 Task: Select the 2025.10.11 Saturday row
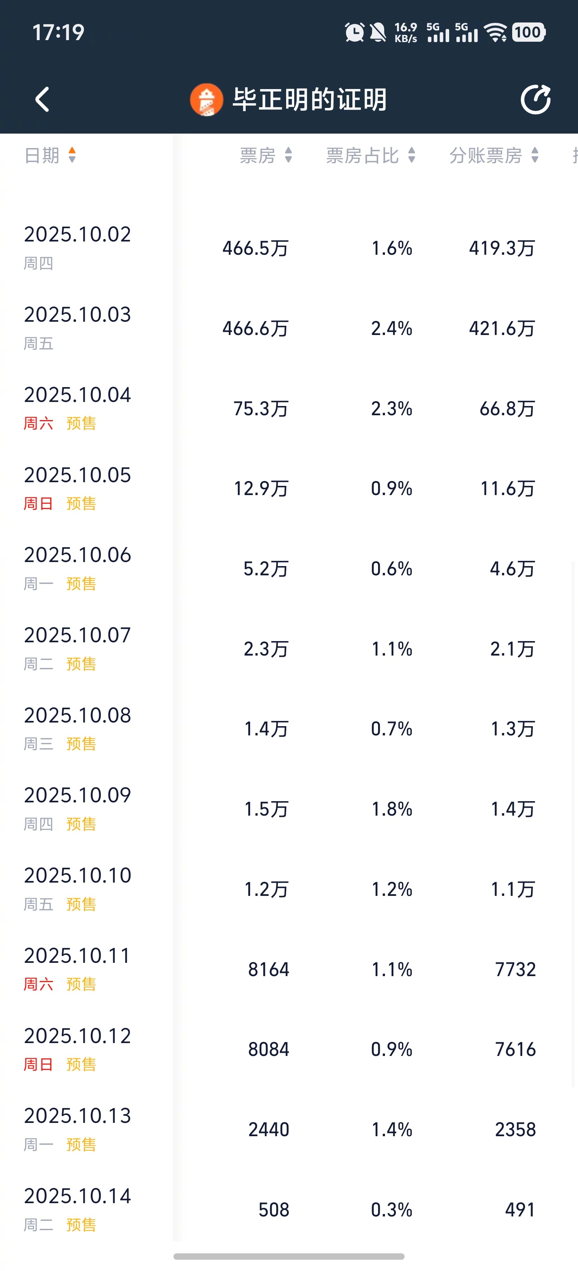click(77, 956)
